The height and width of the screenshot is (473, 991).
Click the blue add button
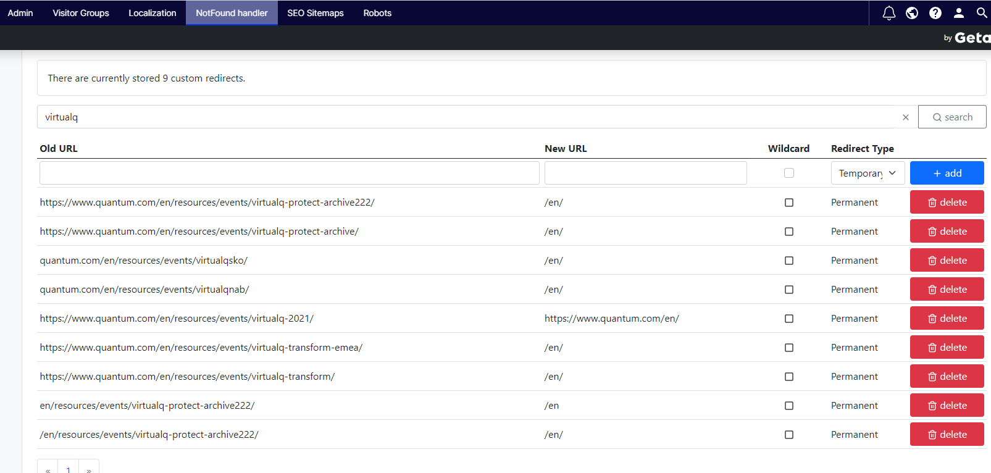click(x=947, y=173)
